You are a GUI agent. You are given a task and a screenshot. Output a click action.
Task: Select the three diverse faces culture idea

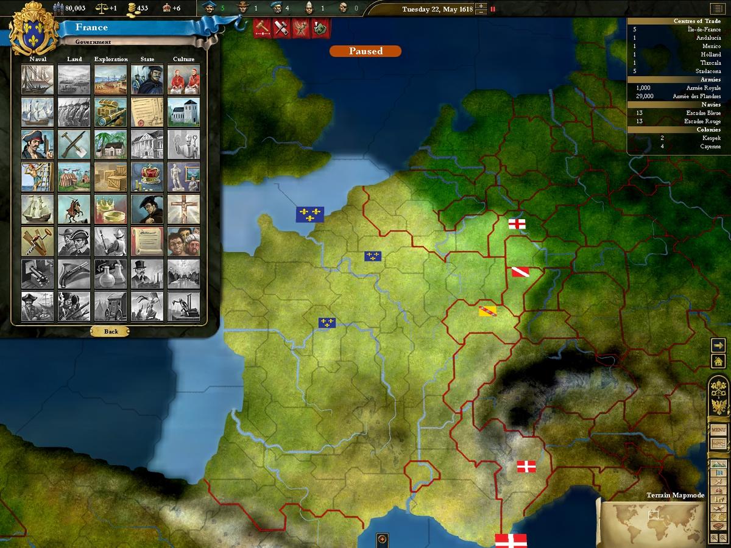[x=183, y=242]
